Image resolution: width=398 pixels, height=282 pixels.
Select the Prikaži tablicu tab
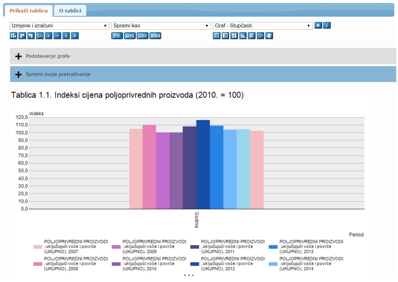tap(28, 10)
